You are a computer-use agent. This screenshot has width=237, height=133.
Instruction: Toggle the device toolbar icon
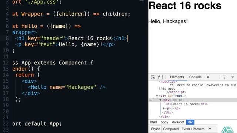click(160, 77)
